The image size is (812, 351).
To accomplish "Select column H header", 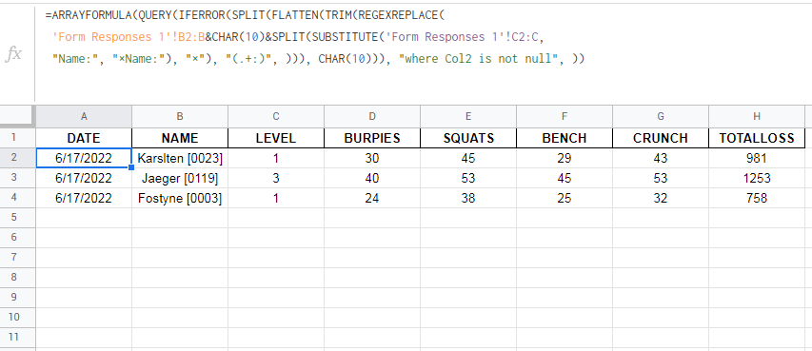I will pos(757,116).
